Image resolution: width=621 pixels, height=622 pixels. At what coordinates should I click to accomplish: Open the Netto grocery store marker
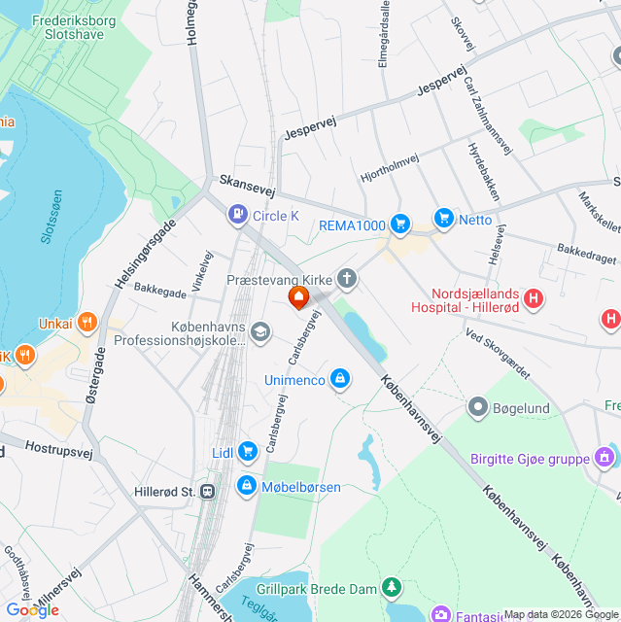(444, 218)
